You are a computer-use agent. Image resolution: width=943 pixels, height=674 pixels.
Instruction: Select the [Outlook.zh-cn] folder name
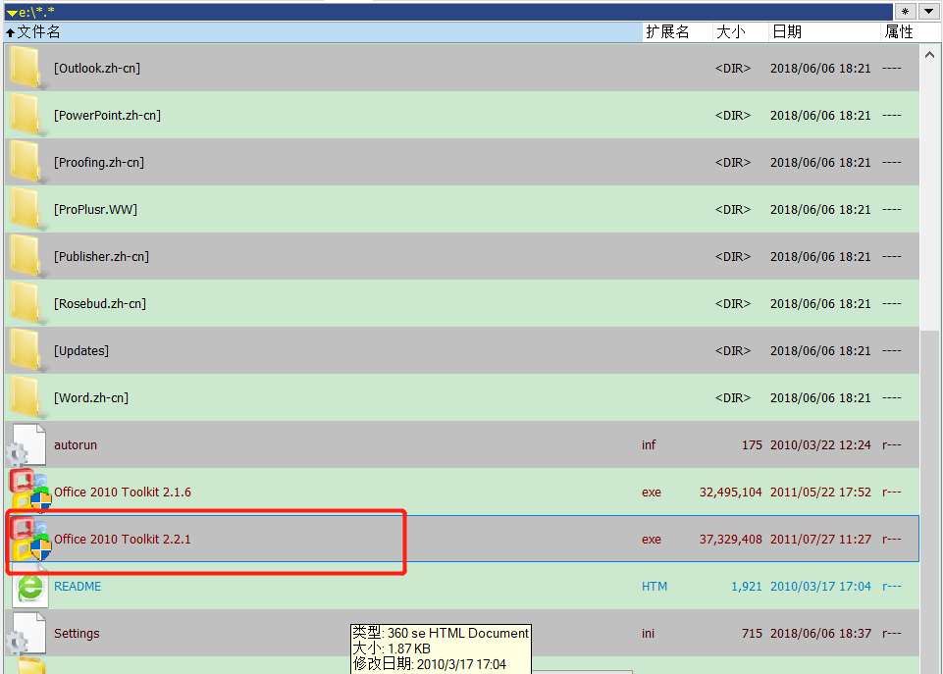97,68
